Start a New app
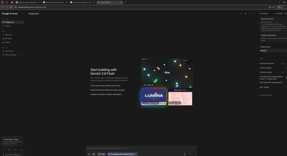 (12, 35)
